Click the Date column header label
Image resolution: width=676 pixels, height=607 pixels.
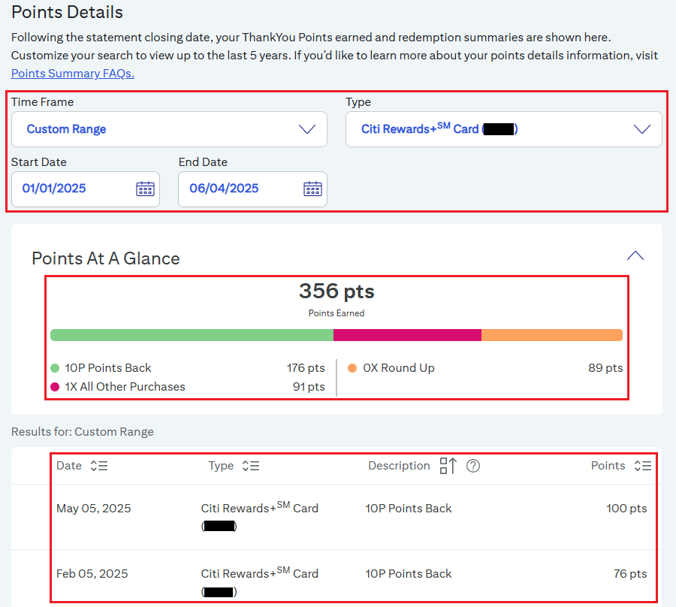pos(69,466)
